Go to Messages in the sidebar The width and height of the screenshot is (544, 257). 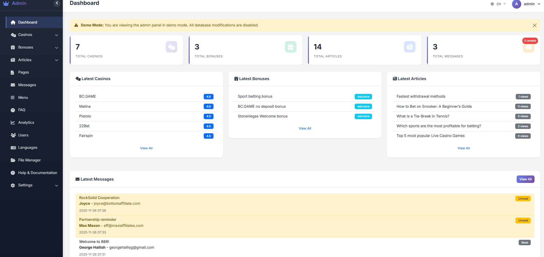point(27,85)
